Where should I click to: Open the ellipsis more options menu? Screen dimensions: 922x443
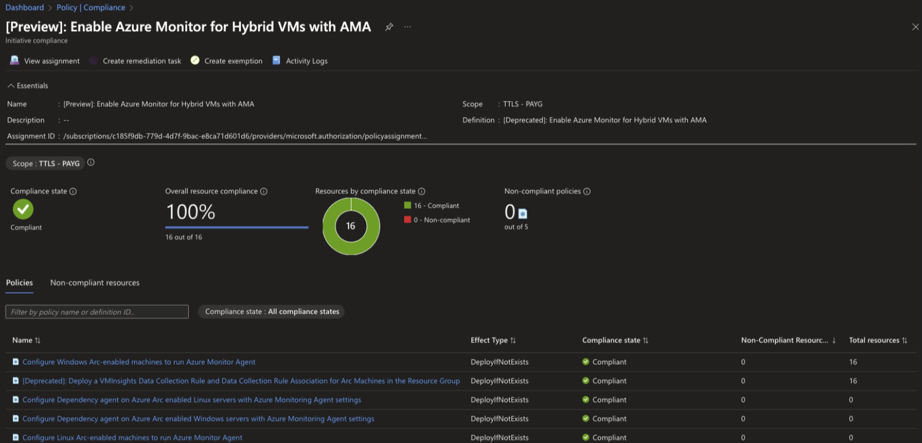(407, 27)
